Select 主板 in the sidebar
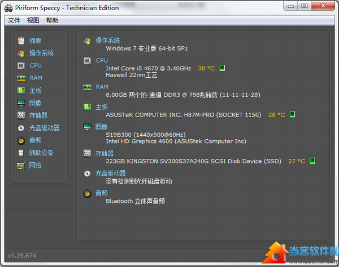This screenshot has width=339, height=267. (36, 91)
